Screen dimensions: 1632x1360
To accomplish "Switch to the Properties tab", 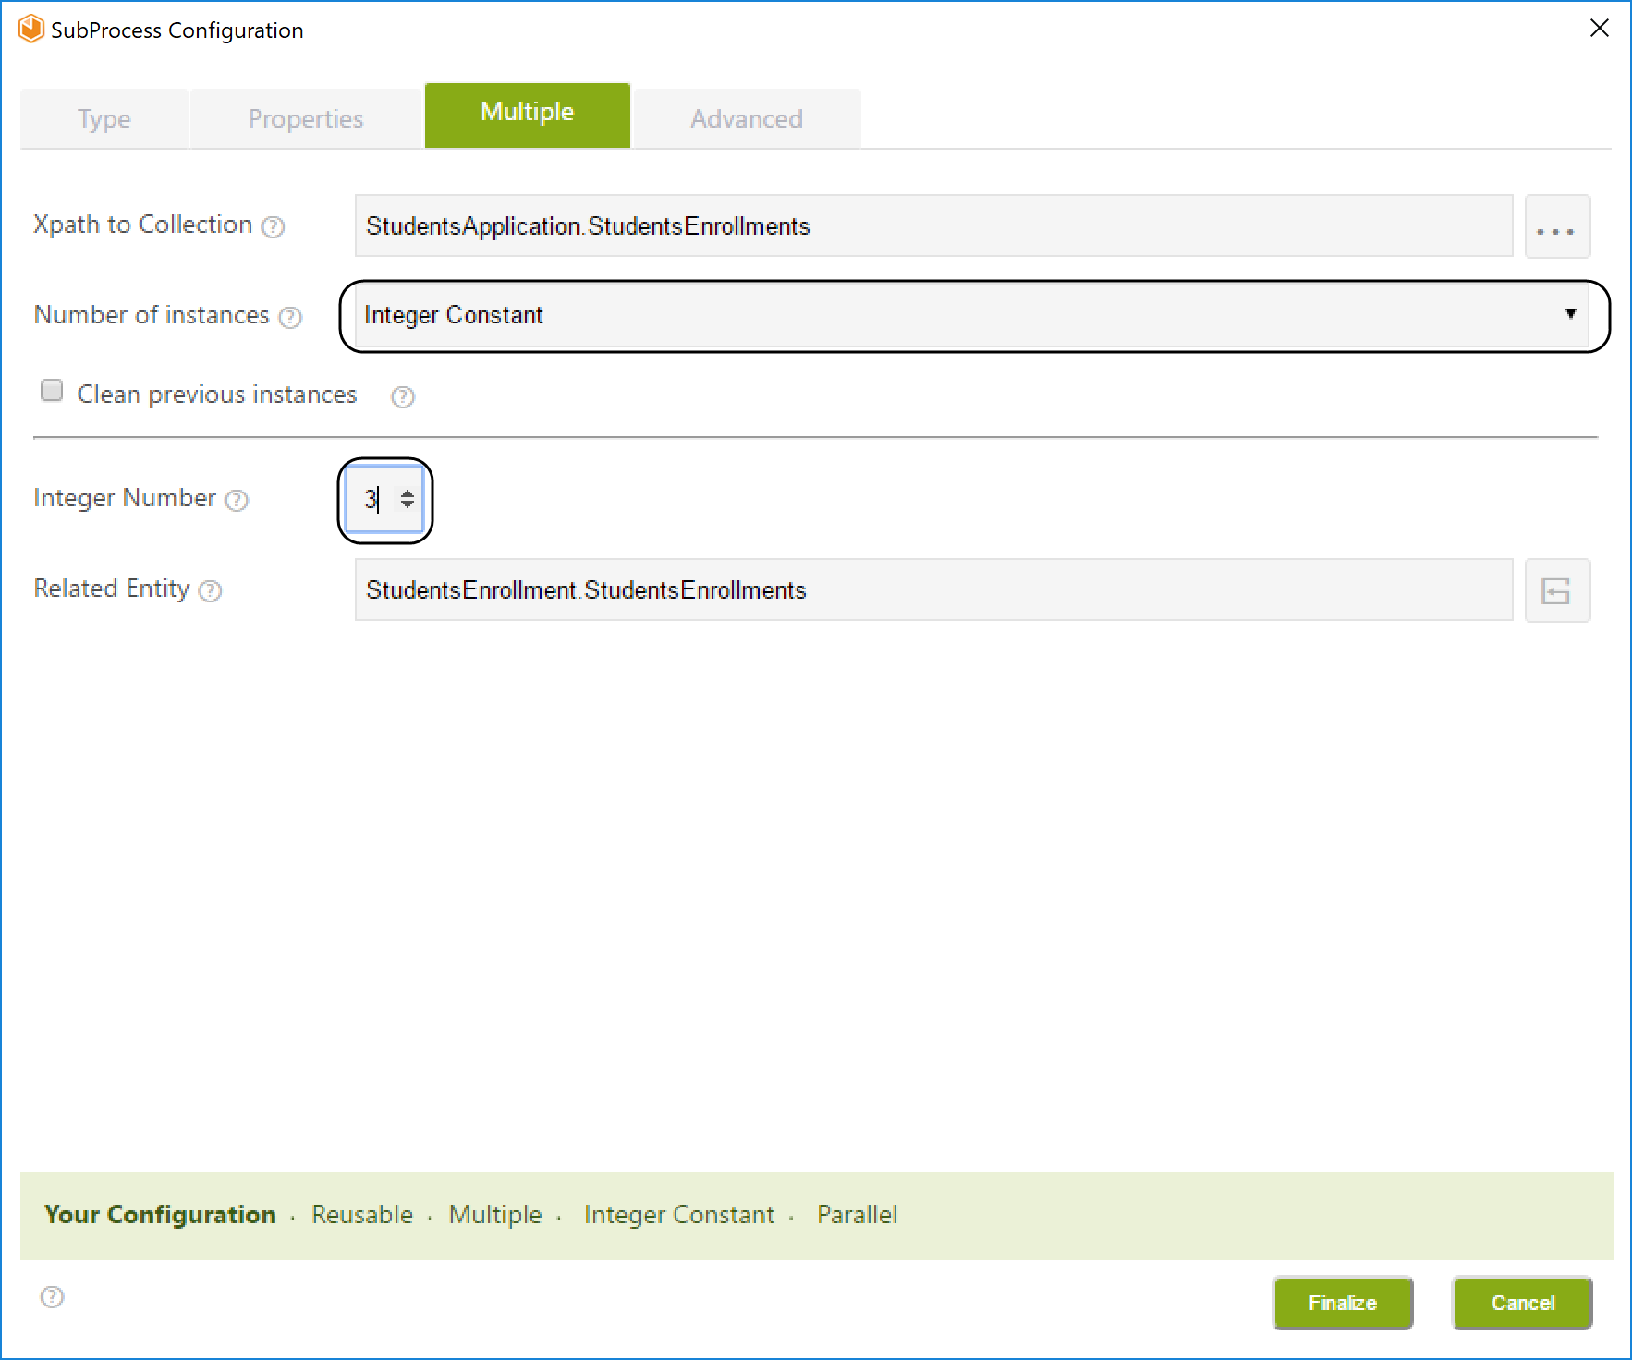I will (x=305, y=118).
